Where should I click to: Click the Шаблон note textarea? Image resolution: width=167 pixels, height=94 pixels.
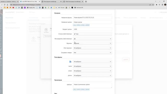[x=92, y=85]
